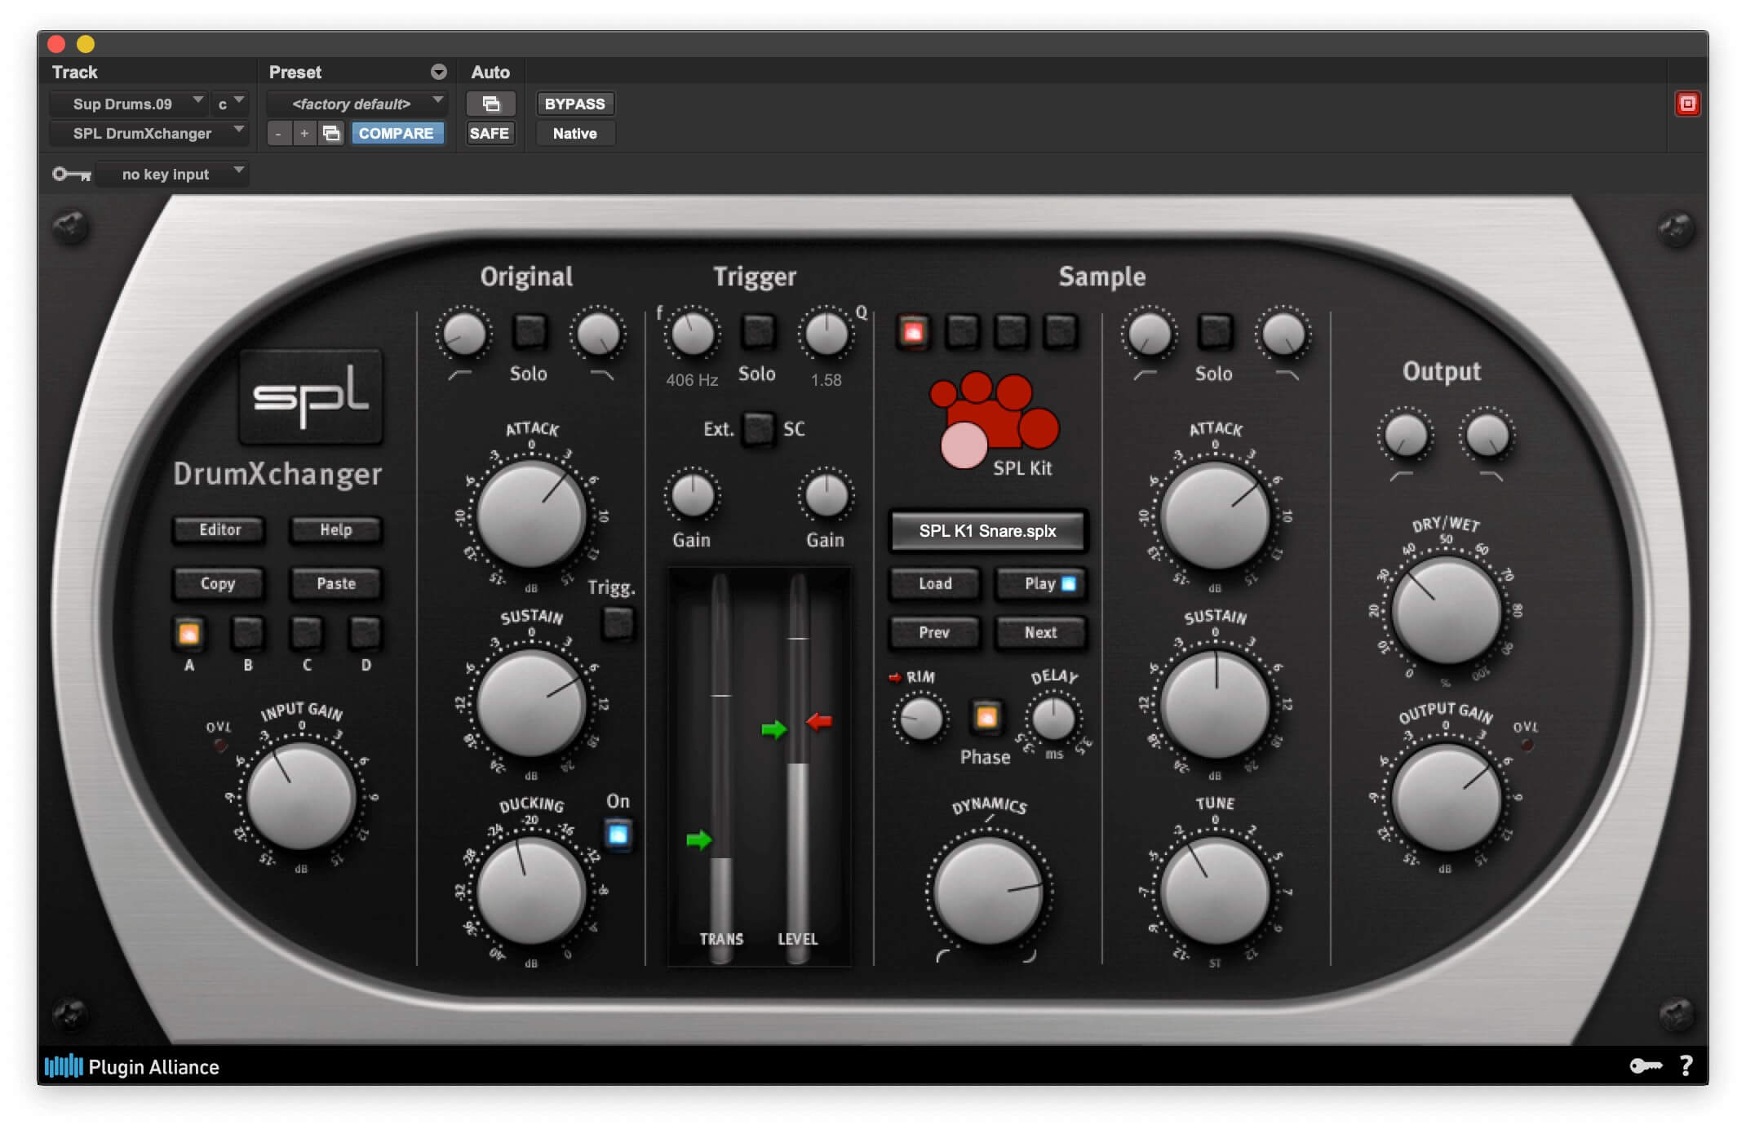Open the automation window icon under Auto
This screenshot has width=1746, height=1129.
[490, 104]
